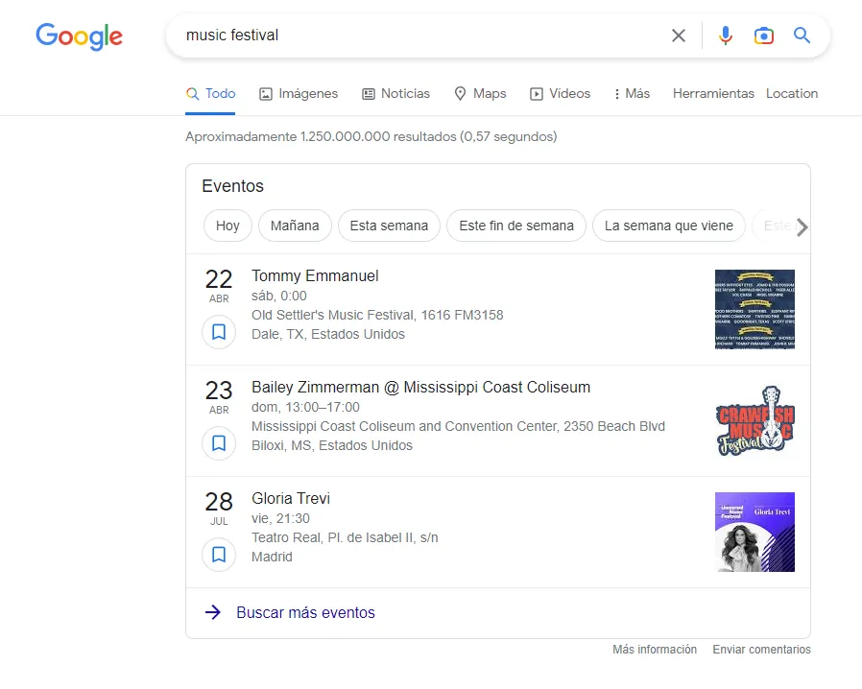This screenshot has width=862, height=689.
Task: Click the sáb, 0:00 time text
Action: tap(279, 296)
